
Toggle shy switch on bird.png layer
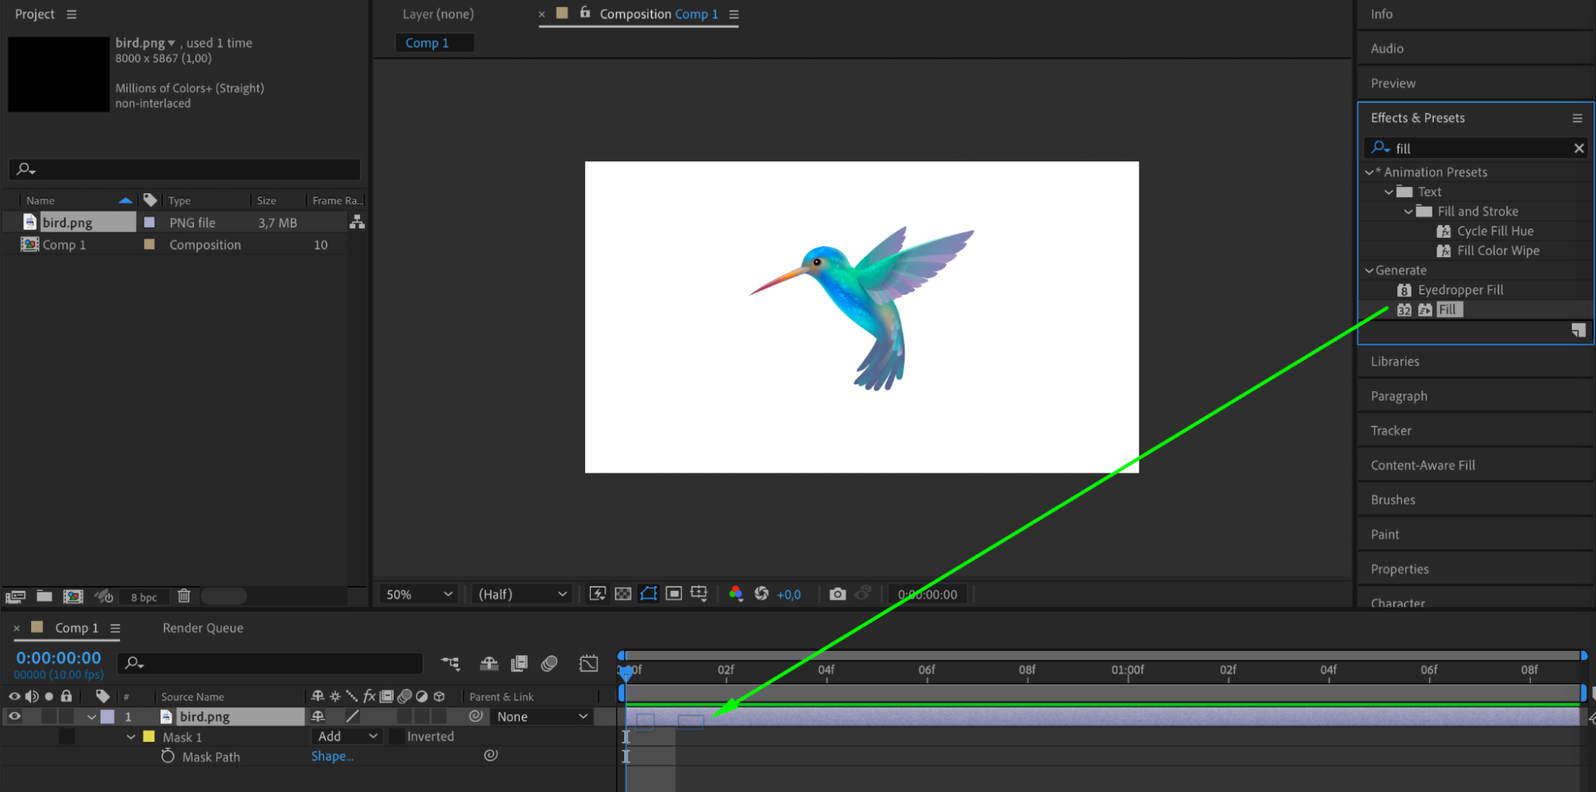pyautogui.click(x=318, y=716)
